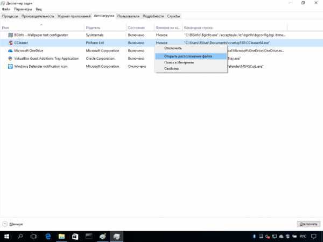Switch to the Пользователи tab
Screen dimensions: 323x242
tap(128, 16)
